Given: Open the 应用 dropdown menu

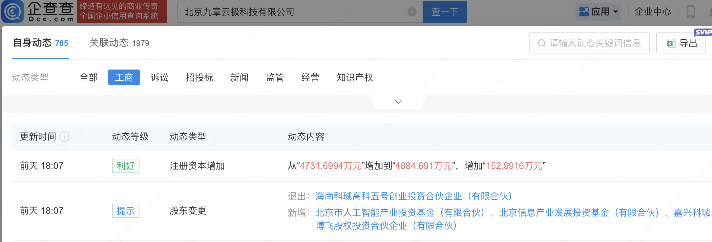Looking at the screenshot, I should (598, 12).
